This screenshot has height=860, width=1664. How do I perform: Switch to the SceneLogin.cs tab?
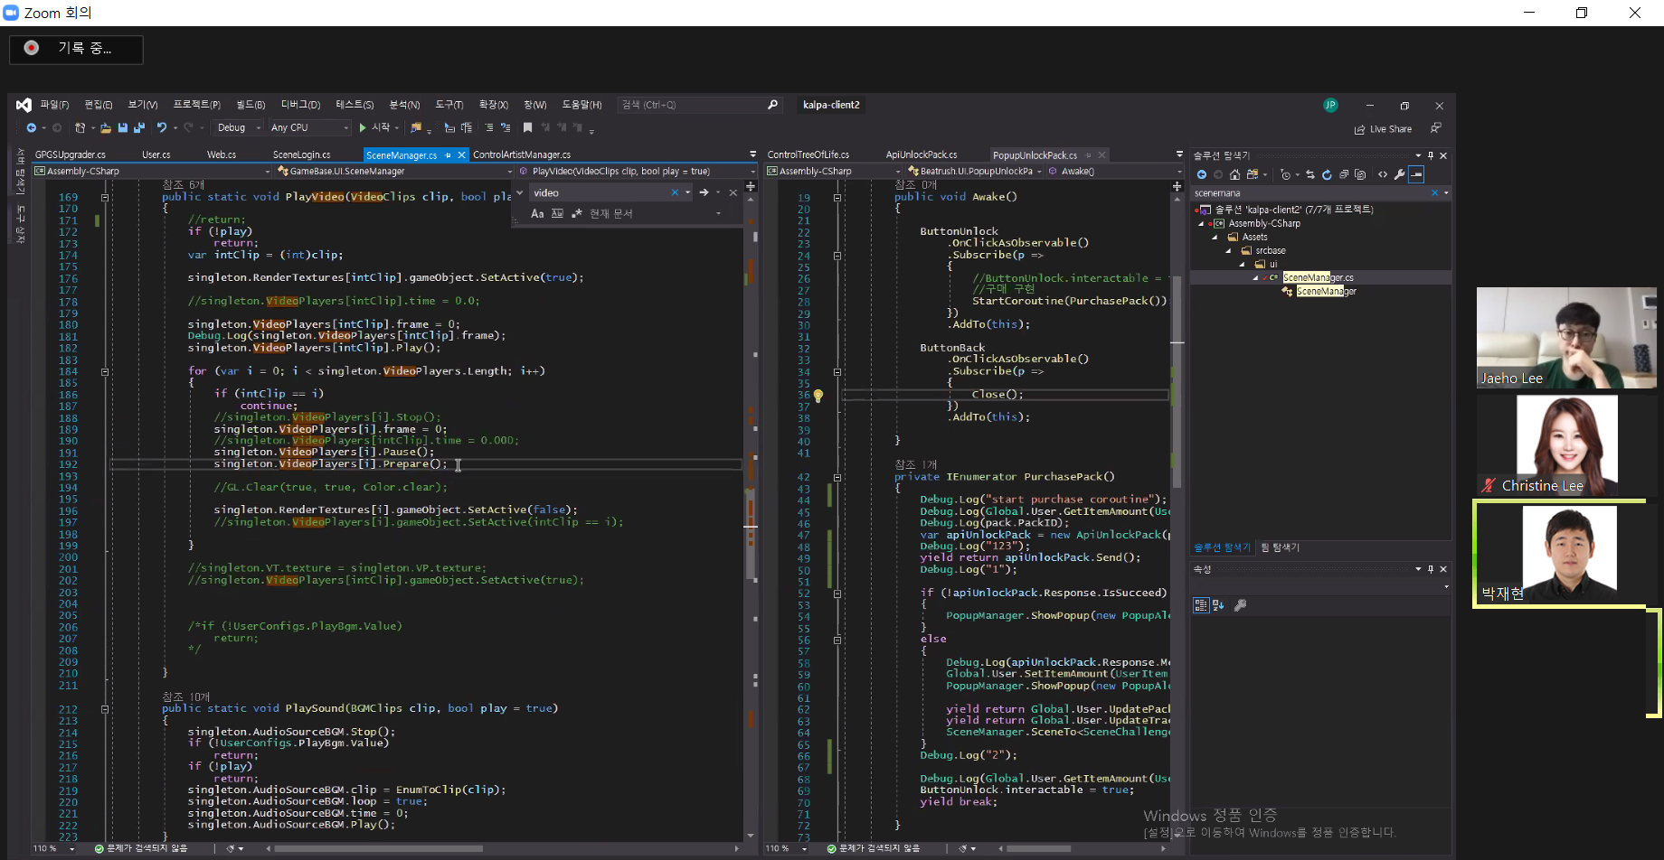click(x=301, y=154)
